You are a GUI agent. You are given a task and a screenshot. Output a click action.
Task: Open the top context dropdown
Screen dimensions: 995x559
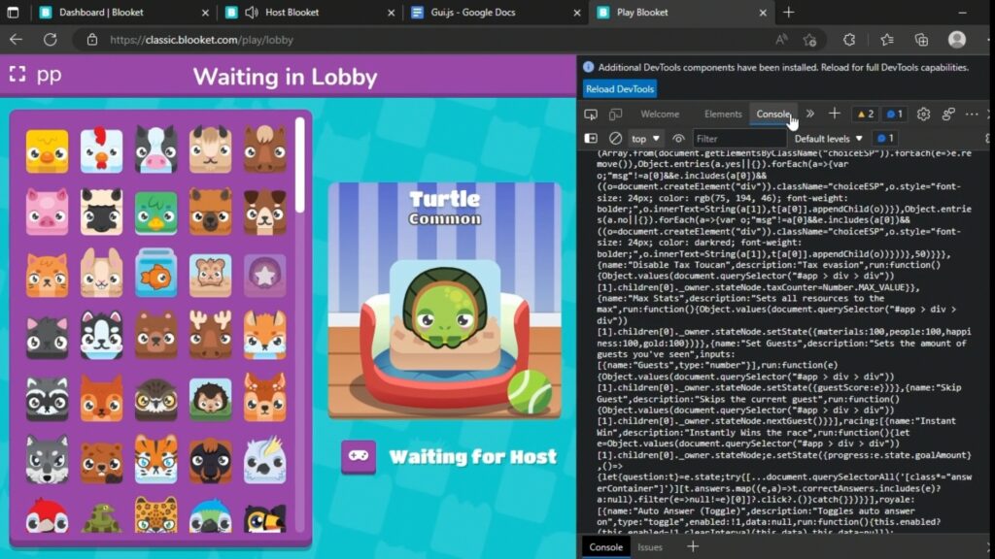pyautogui.click(x=645, y=138)
